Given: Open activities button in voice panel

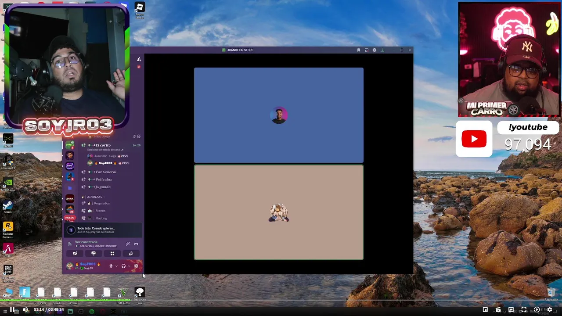Looking at the screenshot, I should click(x=112, y=253).
